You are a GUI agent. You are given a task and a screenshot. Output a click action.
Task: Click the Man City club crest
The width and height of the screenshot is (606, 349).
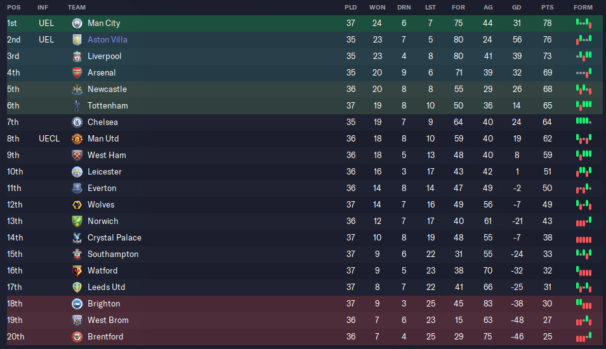click(x=77, y=23)
